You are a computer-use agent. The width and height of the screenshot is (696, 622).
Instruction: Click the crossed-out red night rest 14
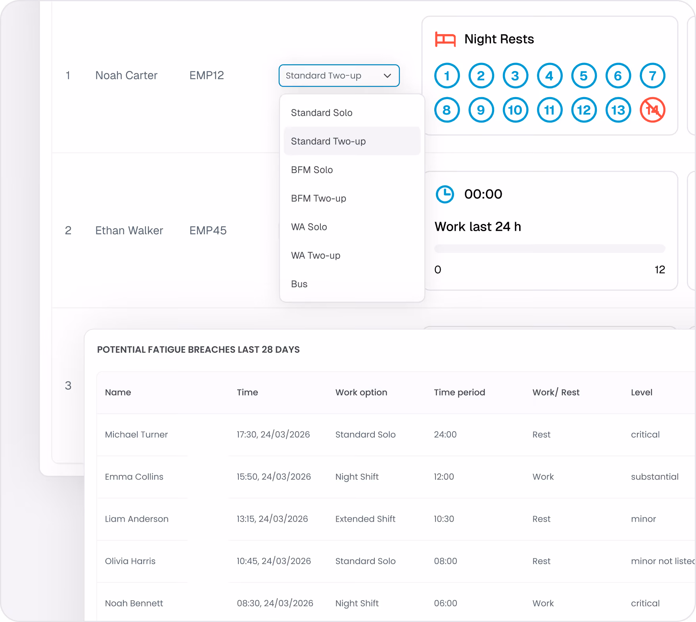click(x=652, y=110)
